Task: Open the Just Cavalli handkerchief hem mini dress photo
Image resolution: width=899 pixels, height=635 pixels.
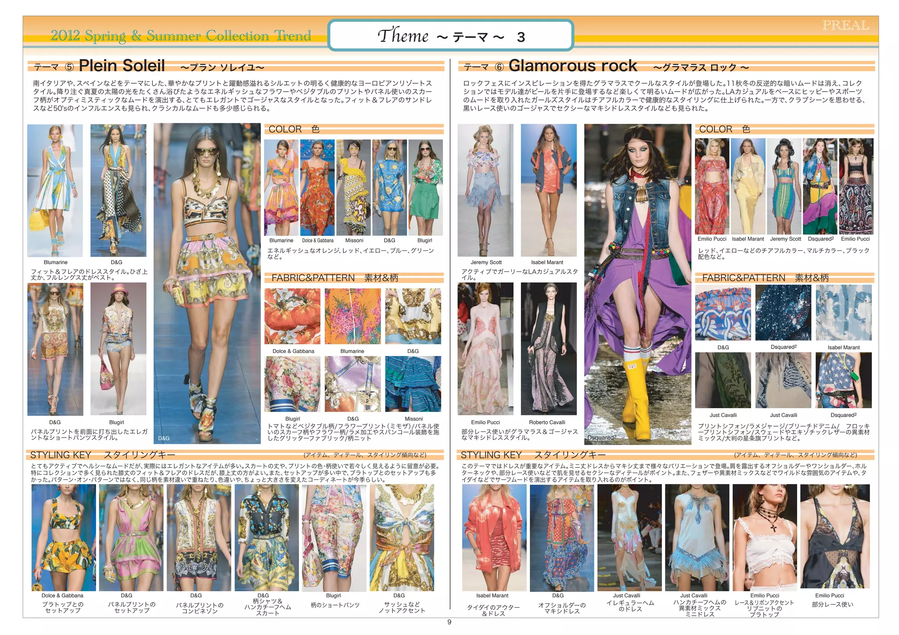Action: [x=697, y=538]
